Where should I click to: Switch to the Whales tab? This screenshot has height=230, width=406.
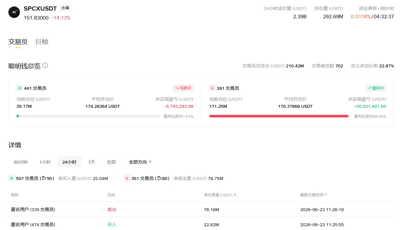point(42,42)
